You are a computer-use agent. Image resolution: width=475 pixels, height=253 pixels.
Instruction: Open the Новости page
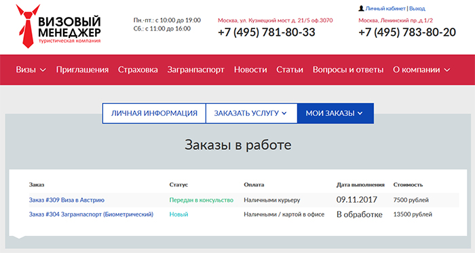click(250, 70)
